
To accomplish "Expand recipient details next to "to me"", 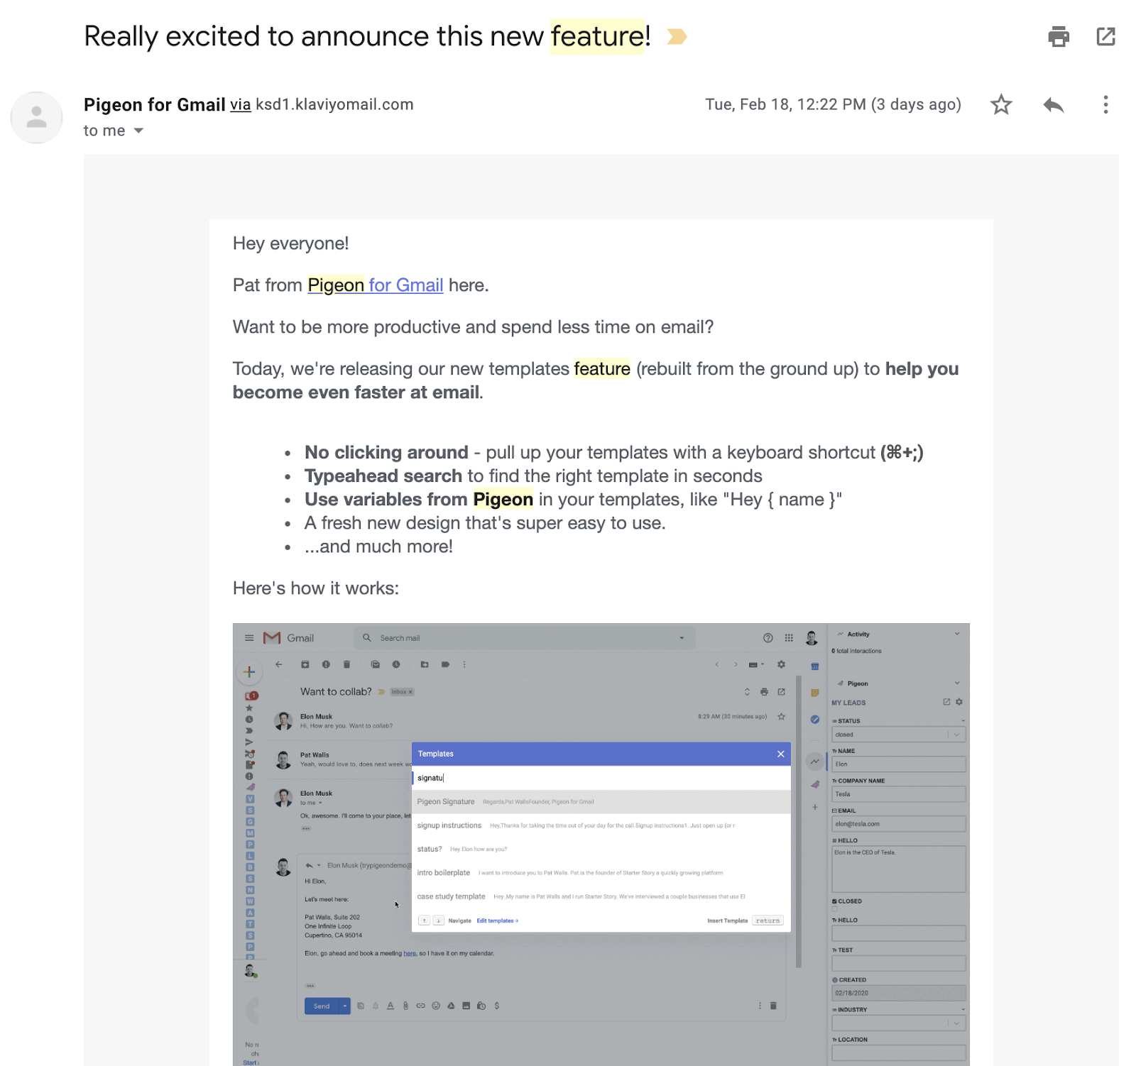I will (138, 131).
